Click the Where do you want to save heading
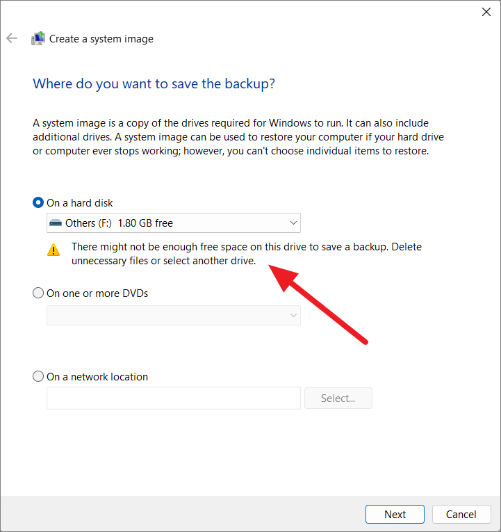501x532 pixels. [154, 83]
